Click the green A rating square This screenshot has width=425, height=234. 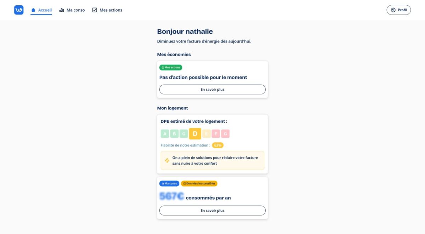165,134
